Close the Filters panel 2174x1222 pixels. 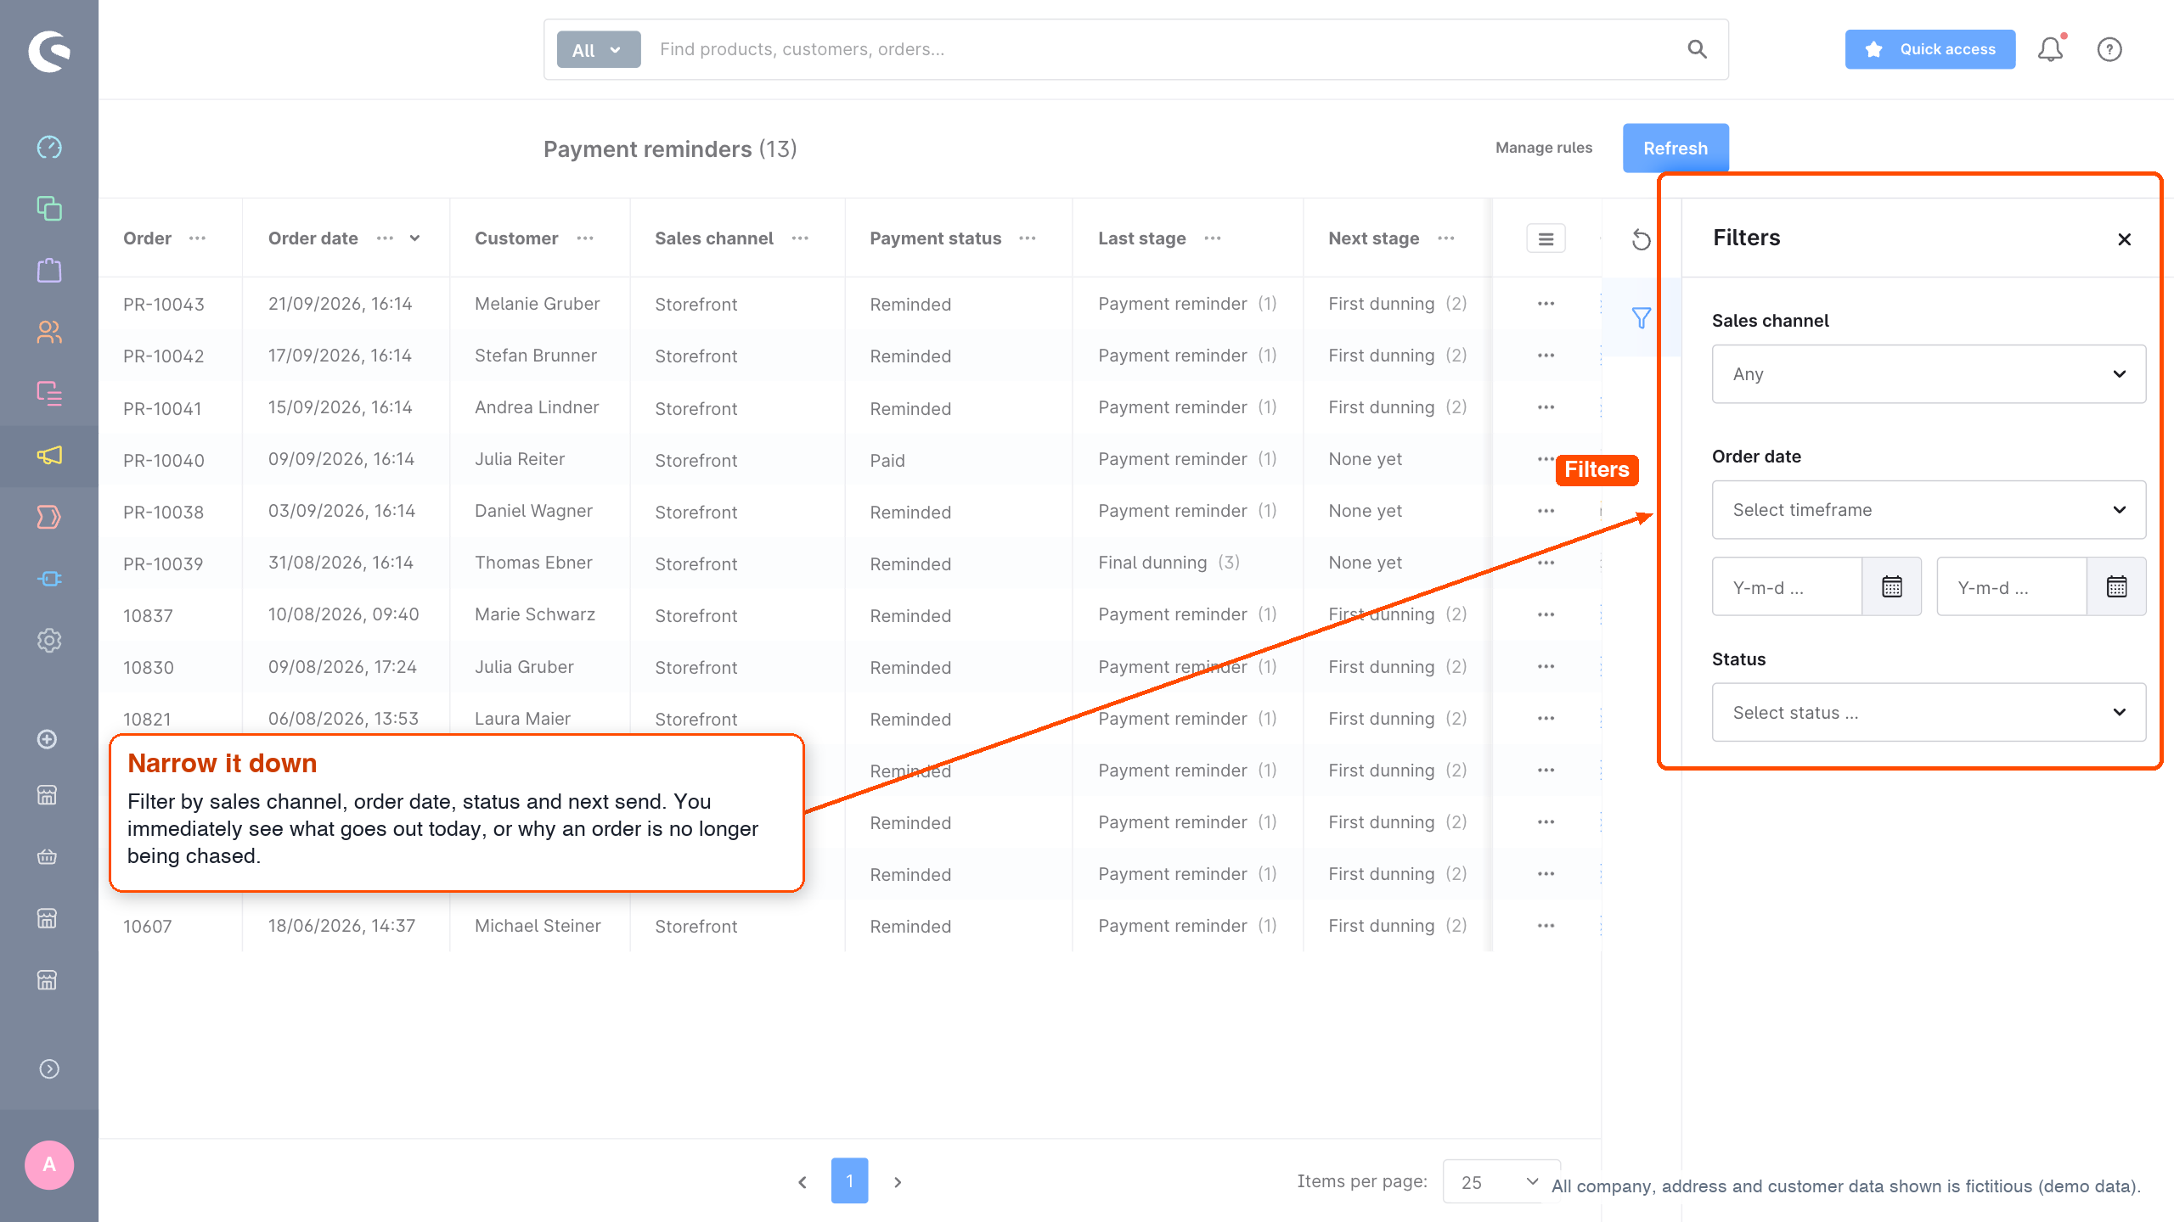(2125, 239)
